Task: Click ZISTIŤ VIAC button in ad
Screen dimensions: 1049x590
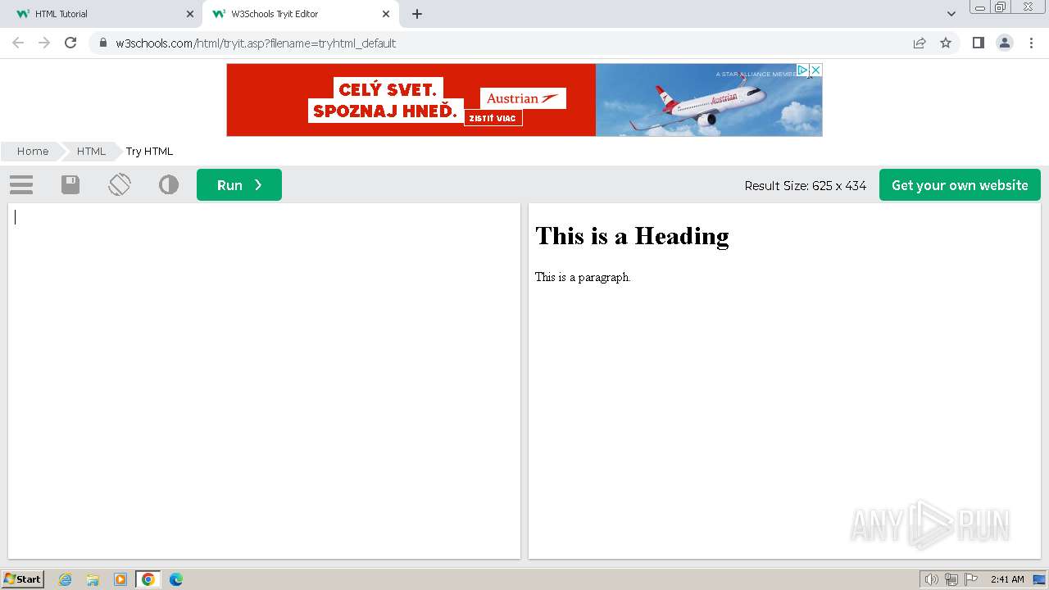Action: [x=493, y=118]
